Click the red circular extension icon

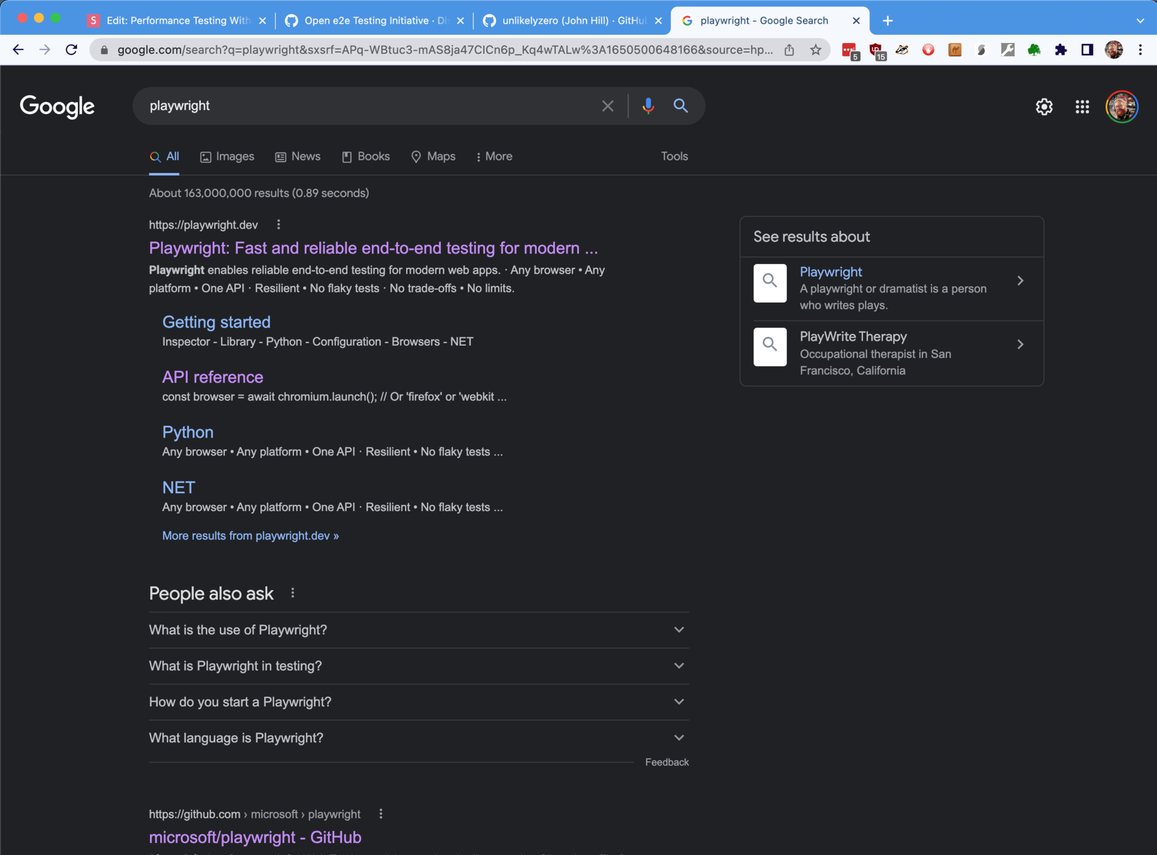[928, 49]
